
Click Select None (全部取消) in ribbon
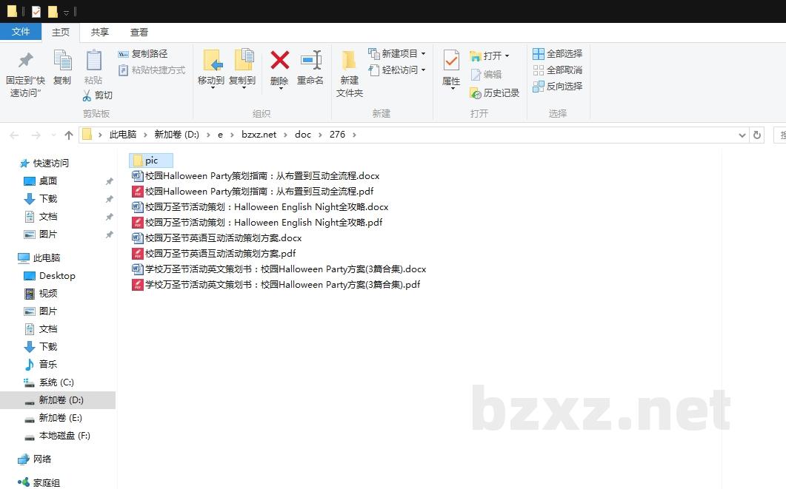point(557,70)
